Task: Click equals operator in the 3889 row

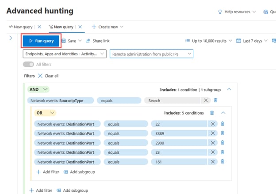Action: coord(126,133)
